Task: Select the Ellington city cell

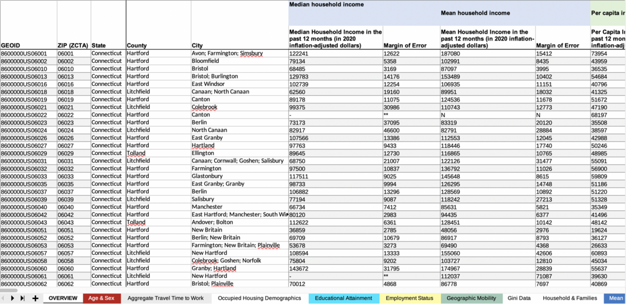Action: point(240,153)
